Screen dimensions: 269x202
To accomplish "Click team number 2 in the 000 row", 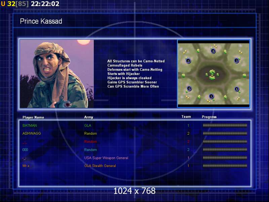I will tap(188, 149).
